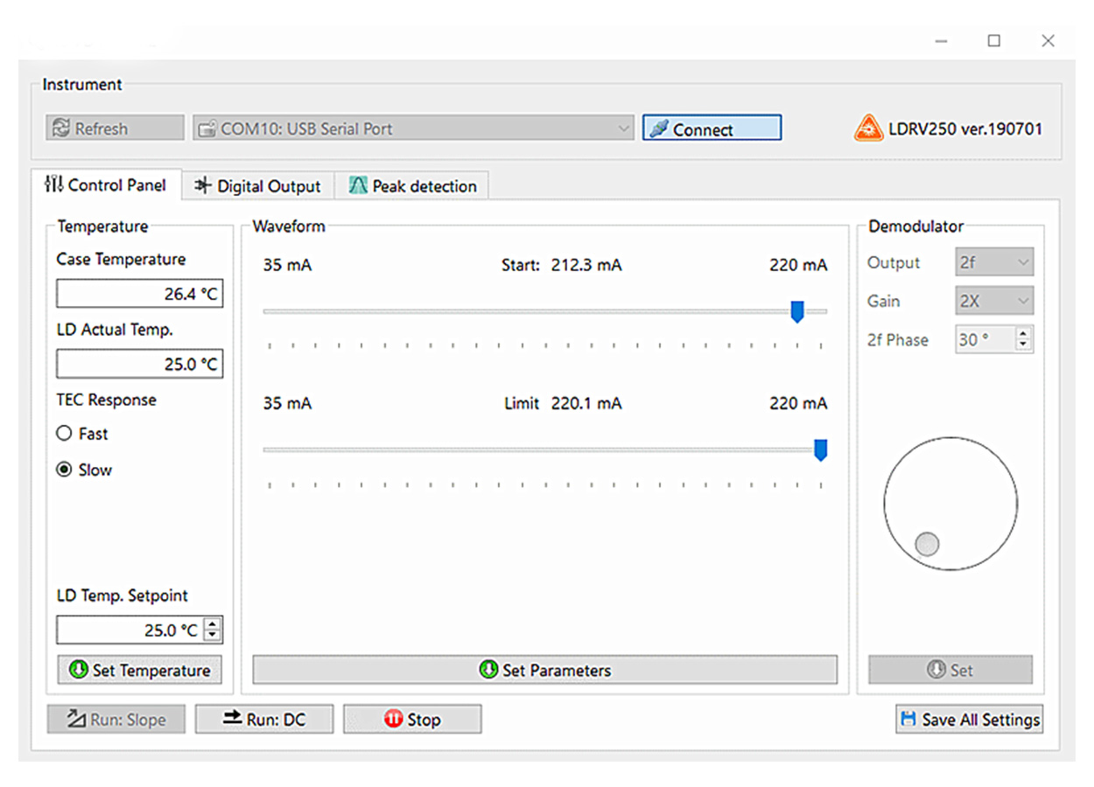
Task: Click the plug icon on Connect button
Action: [659, 129]
